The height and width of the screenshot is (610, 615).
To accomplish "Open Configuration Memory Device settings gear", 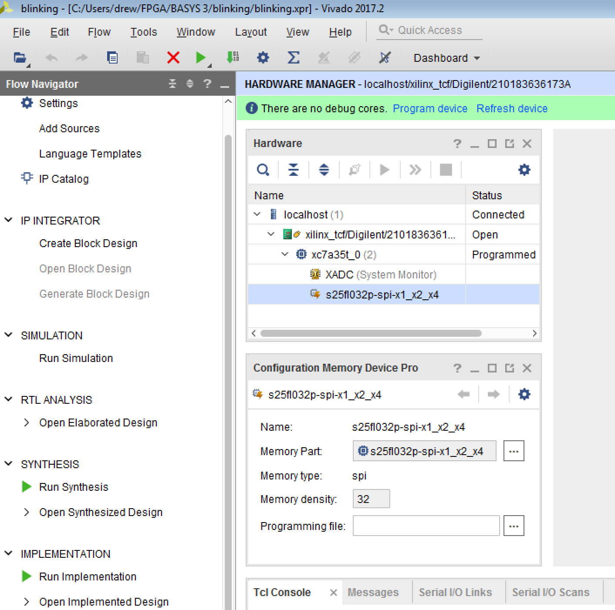I will pyautogui.click(x=524, y=394).
